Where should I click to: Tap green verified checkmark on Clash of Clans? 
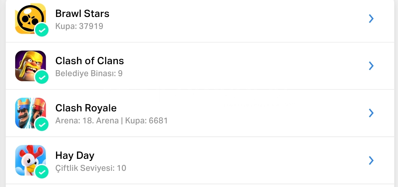click(x=42, y=77)
